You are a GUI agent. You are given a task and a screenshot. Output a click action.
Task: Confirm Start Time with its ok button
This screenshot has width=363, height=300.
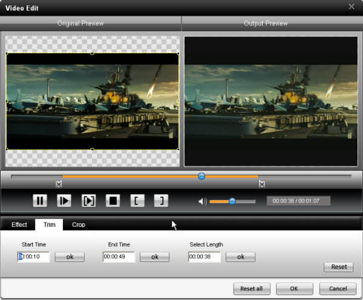point(70,256)
